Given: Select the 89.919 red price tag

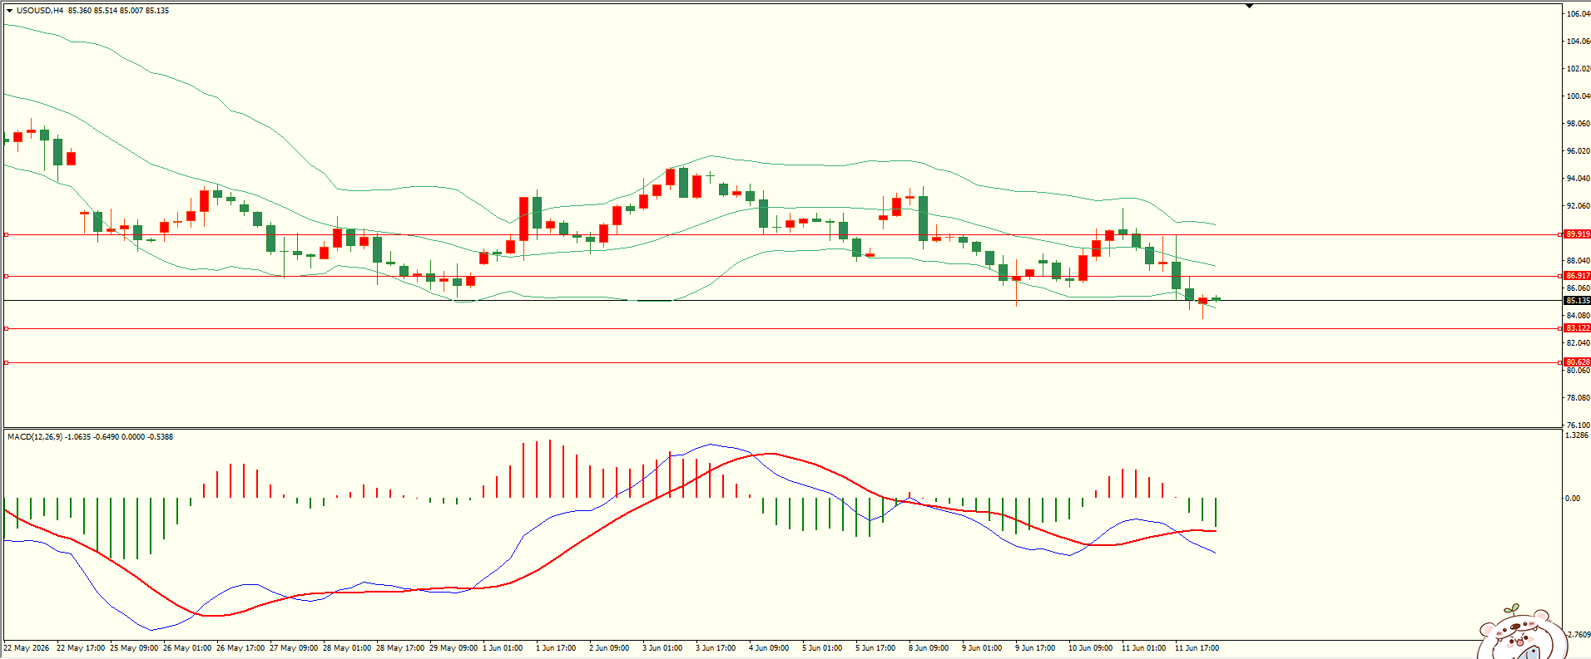Looking at the screenshot, I should point(1577,234).
